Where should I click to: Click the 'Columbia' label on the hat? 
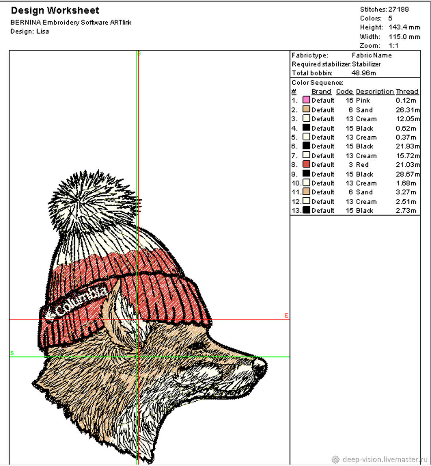[81, 302]
